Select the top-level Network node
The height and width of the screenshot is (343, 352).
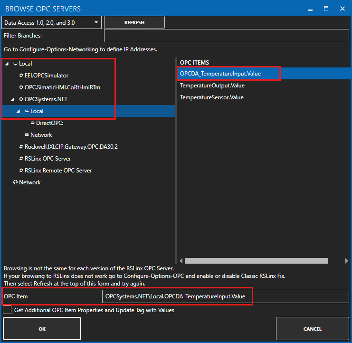[29, 182]
